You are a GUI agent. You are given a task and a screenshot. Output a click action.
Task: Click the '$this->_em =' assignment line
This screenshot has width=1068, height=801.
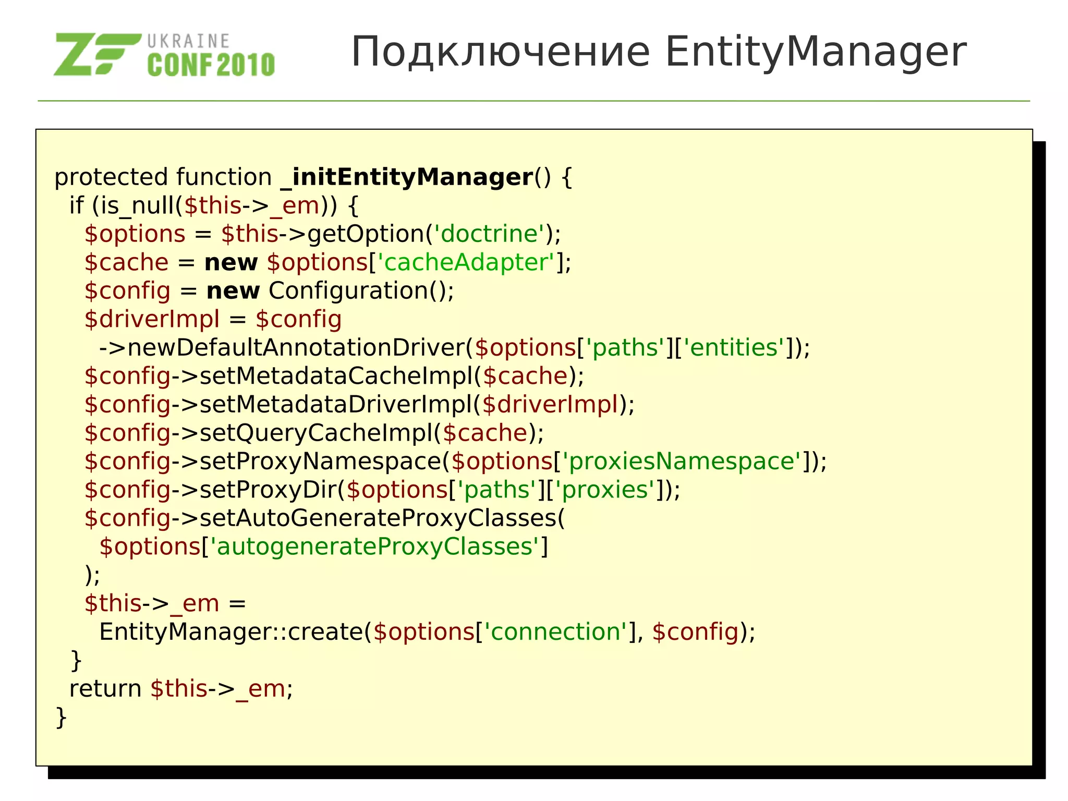point(165,603)
